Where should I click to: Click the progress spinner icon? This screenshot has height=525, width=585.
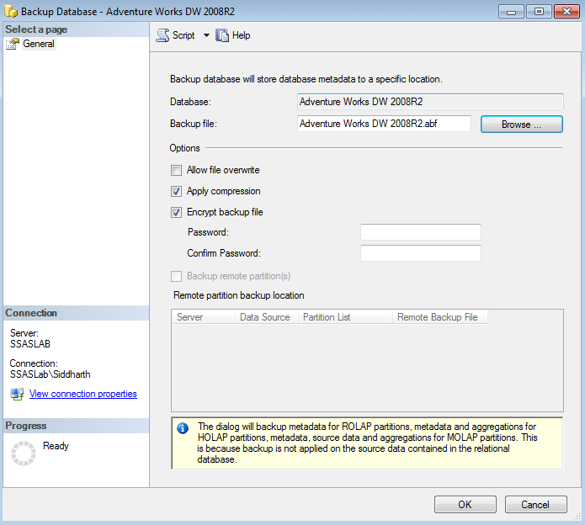tap(24, 453)
